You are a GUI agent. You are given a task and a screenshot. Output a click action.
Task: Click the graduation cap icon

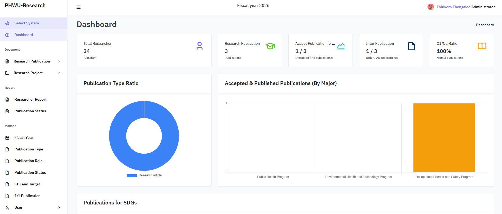270,46
